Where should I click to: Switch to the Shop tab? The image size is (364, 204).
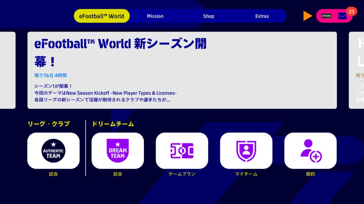[x=208, y=16]
